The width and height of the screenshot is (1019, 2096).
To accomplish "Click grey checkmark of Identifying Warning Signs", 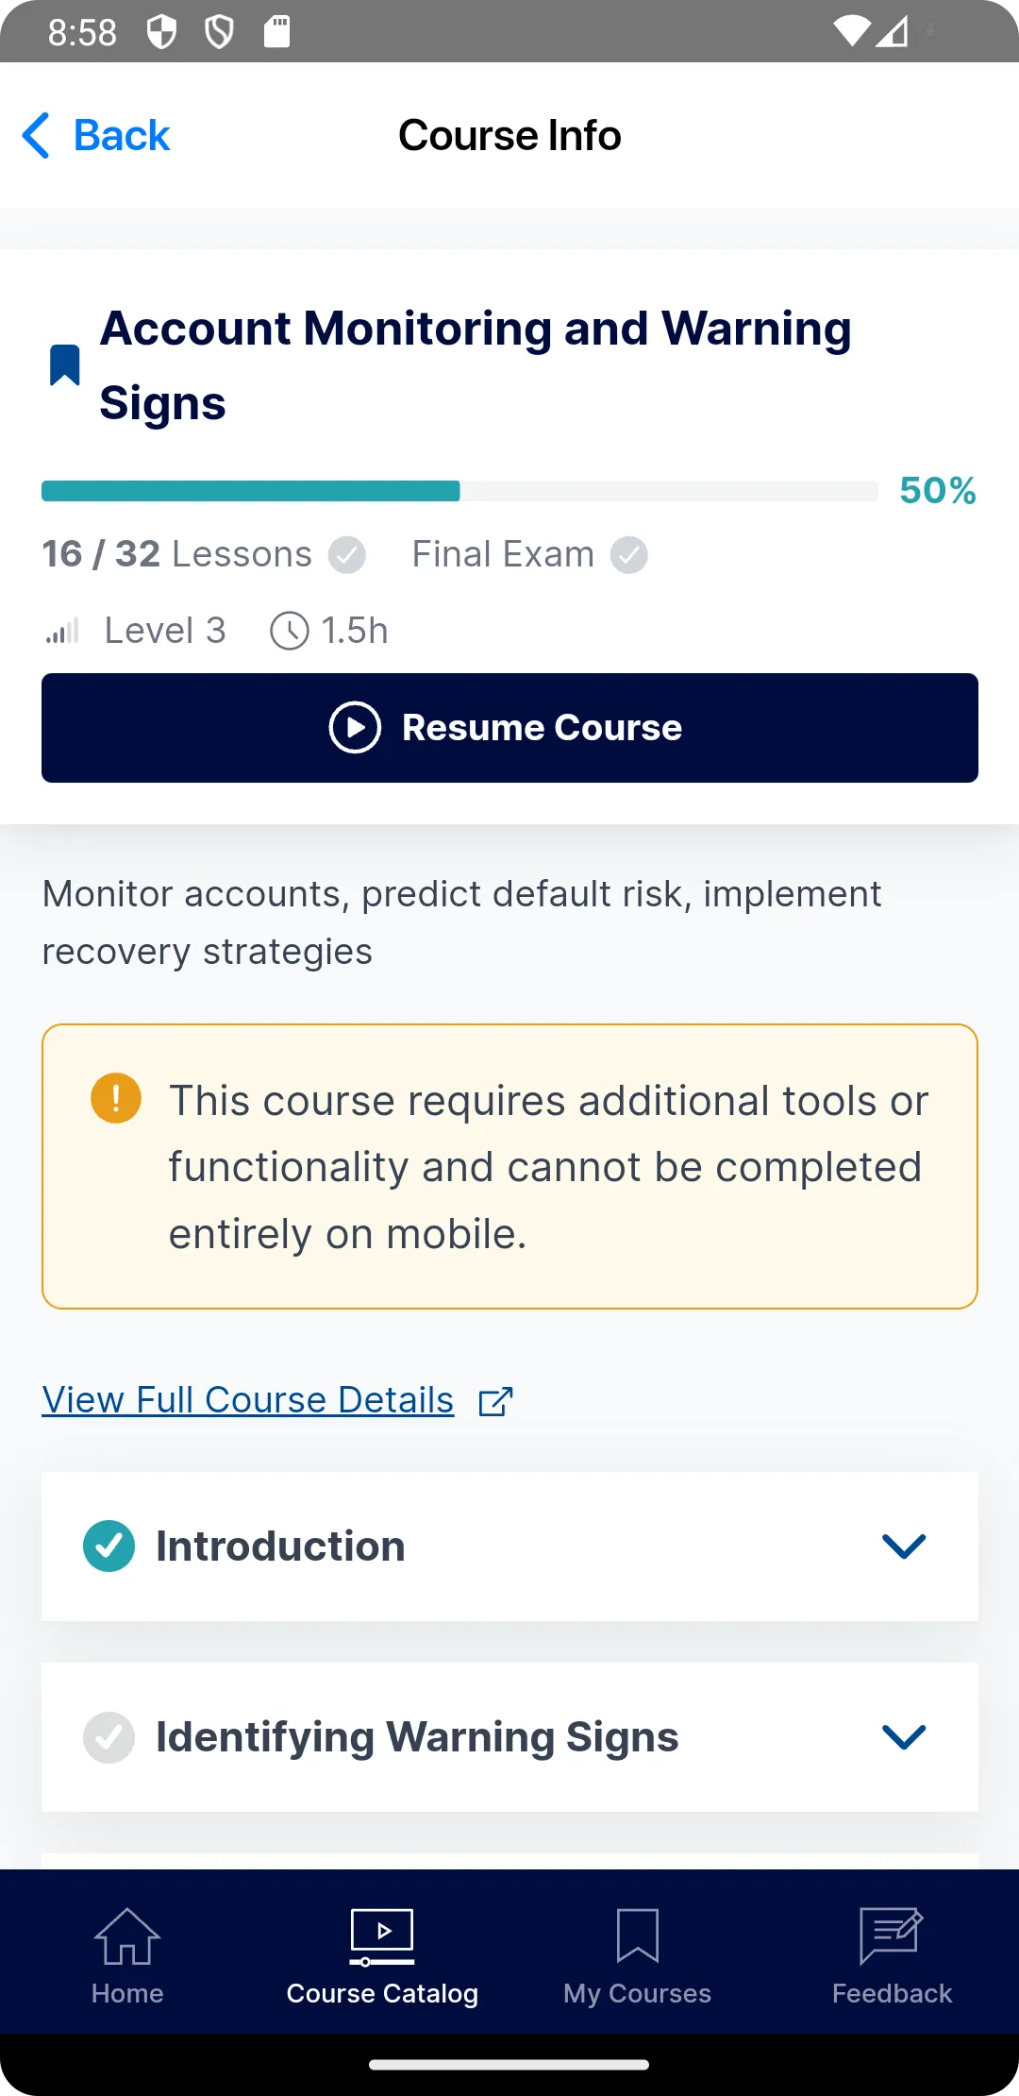I will [109, 1737].
